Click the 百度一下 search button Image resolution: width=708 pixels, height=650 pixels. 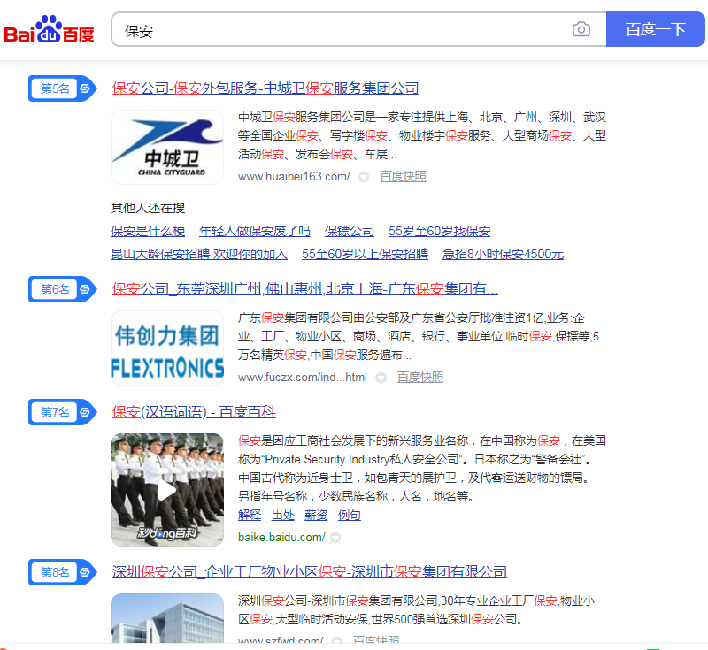pyautogui.click(x=655, y=29)
